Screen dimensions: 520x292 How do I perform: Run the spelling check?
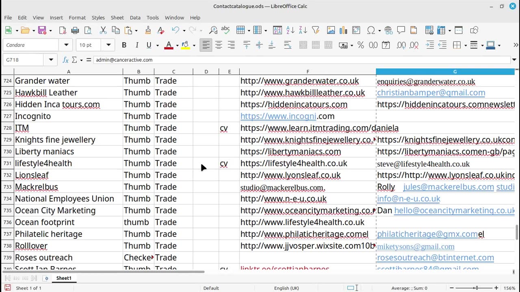point(225,30)
